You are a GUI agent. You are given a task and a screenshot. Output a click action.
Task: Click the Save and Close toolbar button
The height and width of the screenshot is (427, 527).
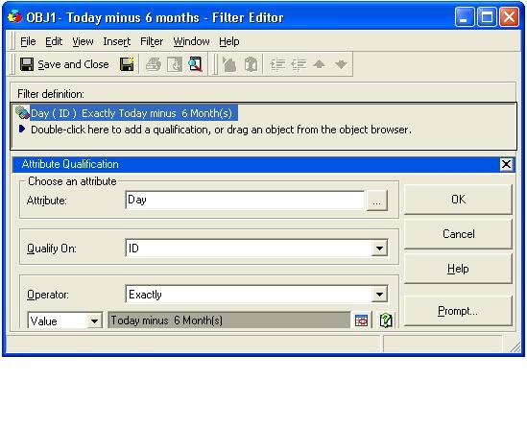tap(64, 64)
